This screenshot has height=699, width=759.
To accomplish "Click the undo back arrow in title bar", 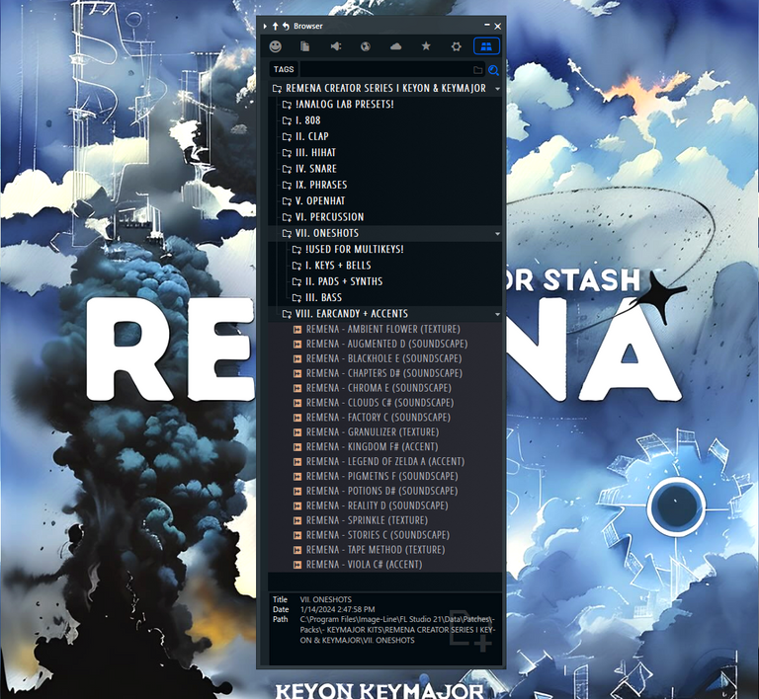I will (x=287, y=26).
